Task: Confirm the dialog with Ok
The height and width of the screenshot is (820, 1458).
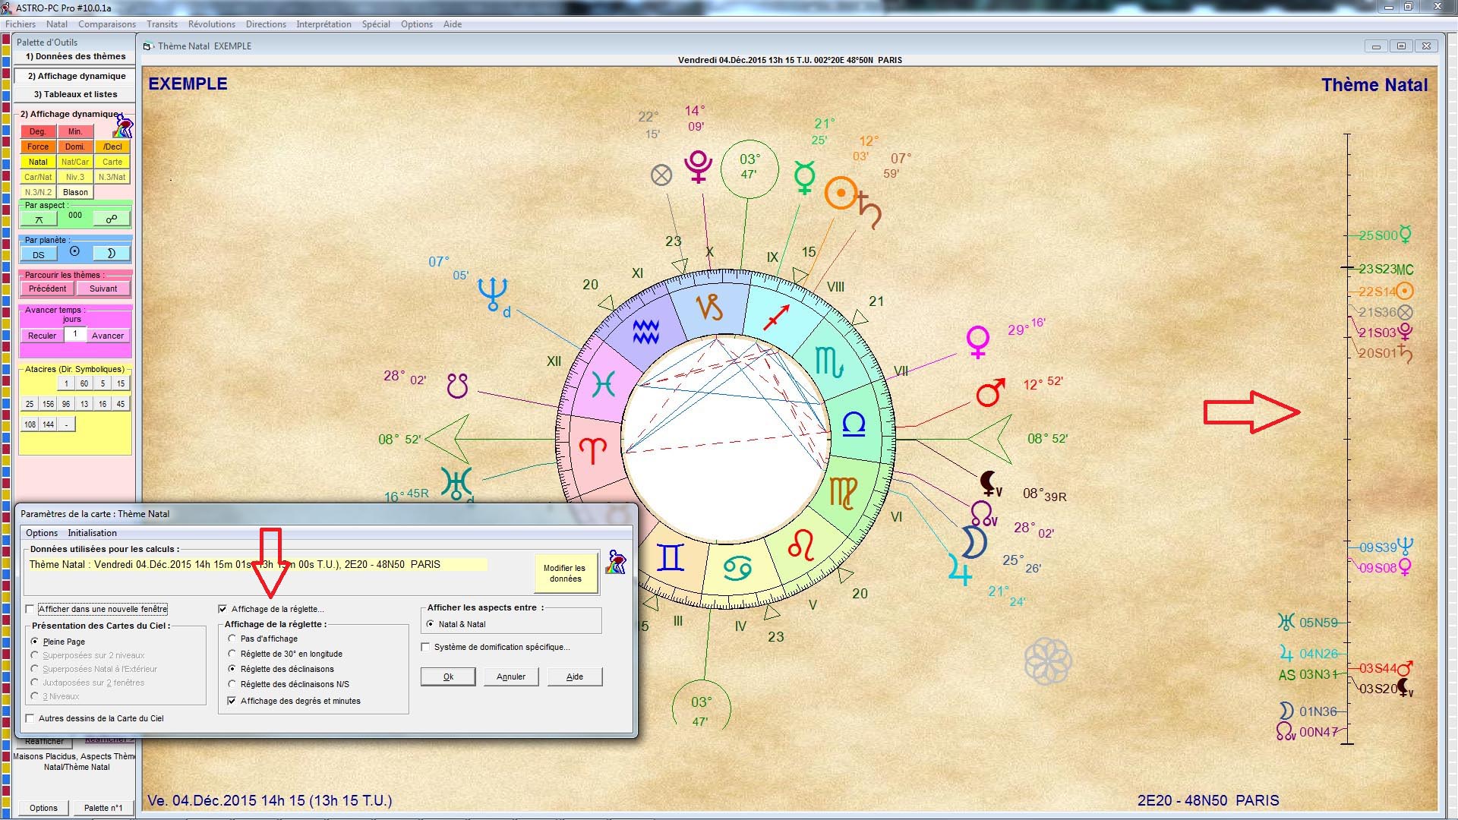Action: (x=448, y=676)
